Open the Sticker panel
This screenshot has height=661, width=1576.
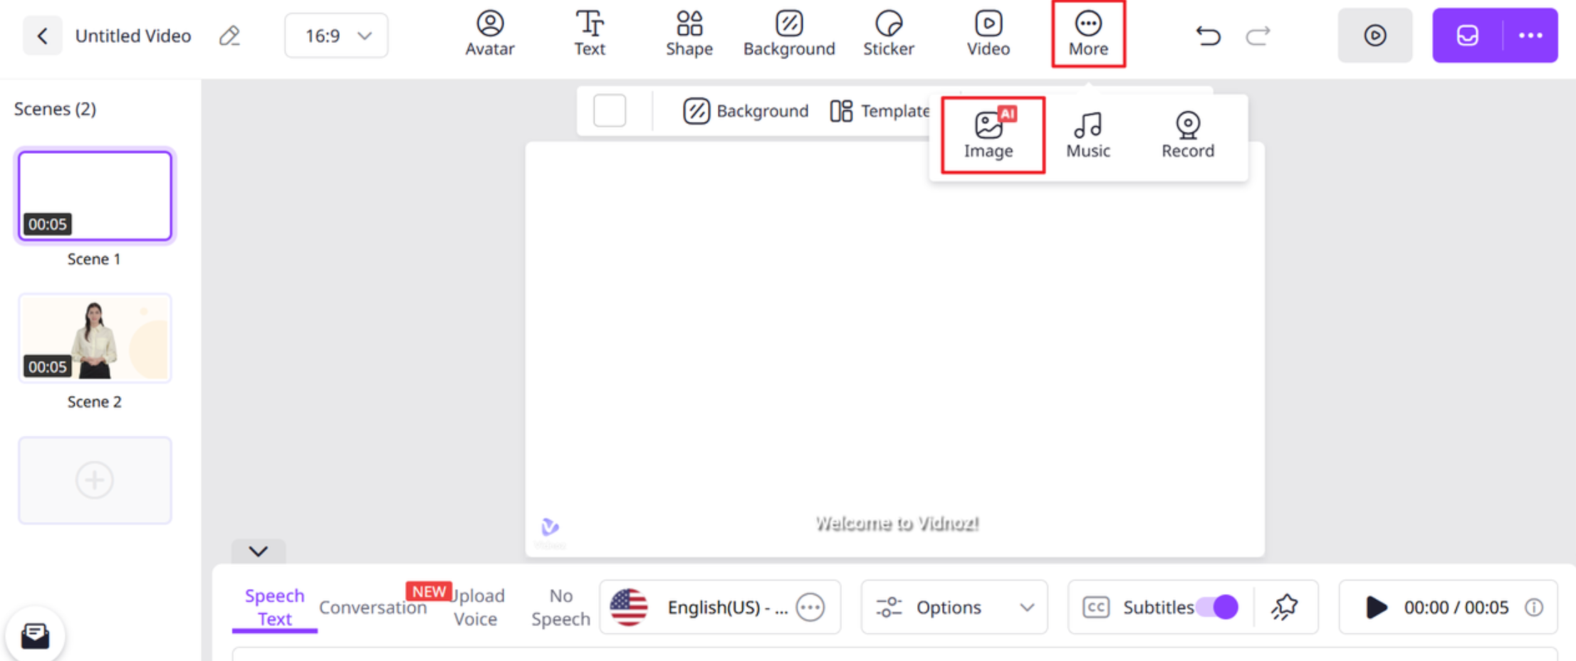tap(888, 33)
